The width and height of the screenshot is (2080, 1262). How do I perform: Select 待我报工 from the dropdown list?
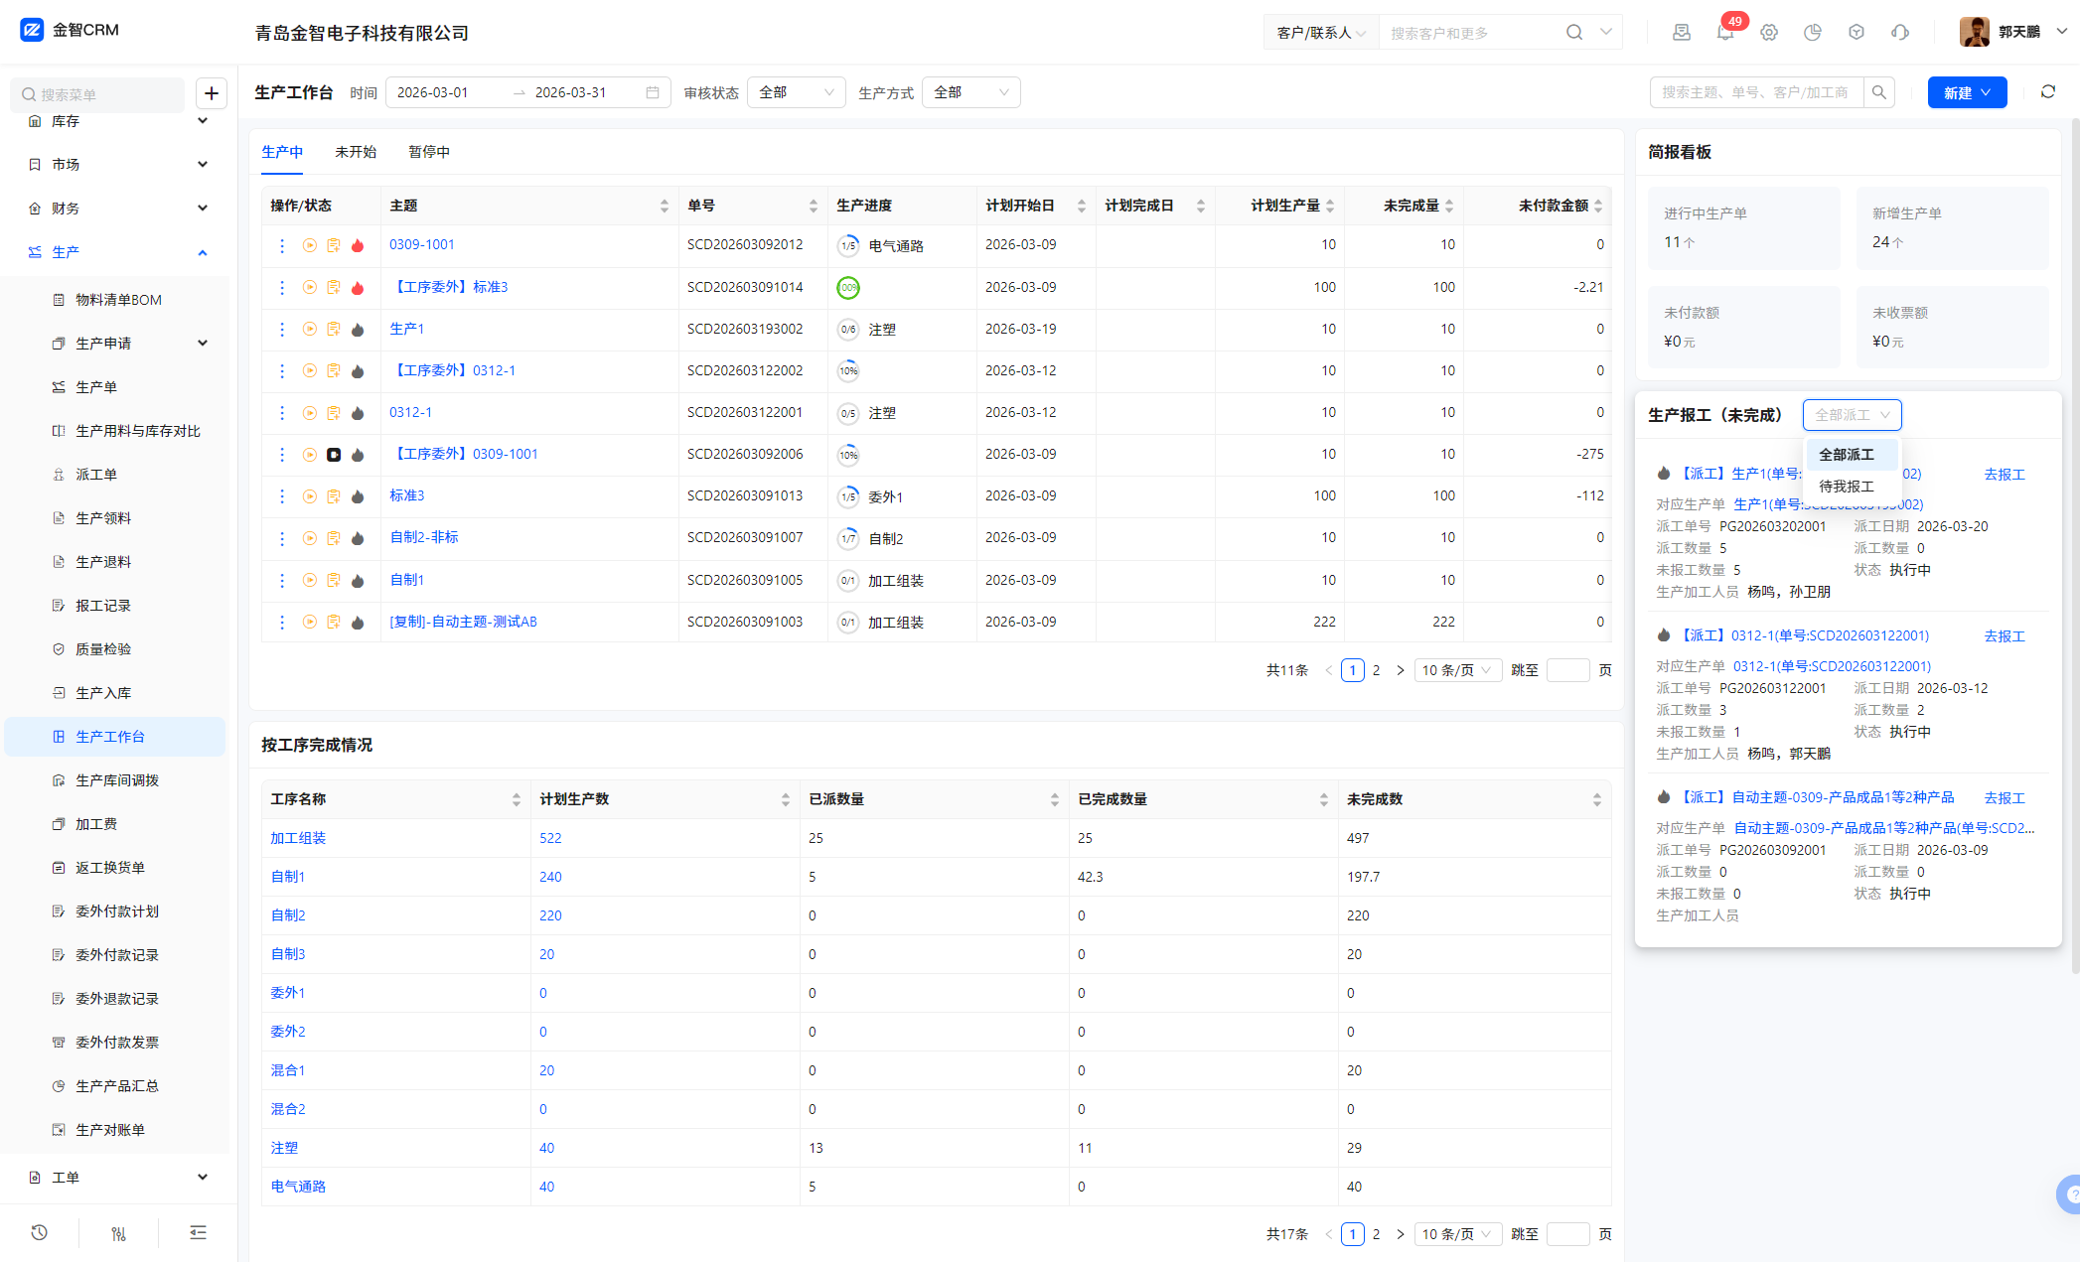[1846, 487]
